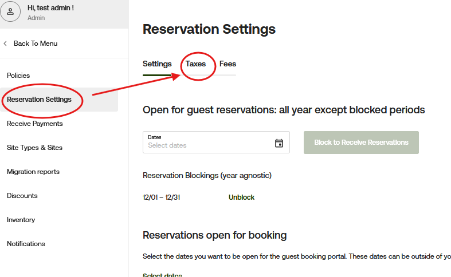Image resolution: width=451 pixels, height=277 pixels.
Task: Switch to the Fees tab
Action: click(228, 64)
